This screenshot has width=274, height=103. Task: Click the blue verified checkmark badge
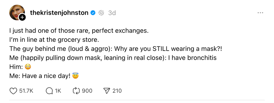click(93, 13)
